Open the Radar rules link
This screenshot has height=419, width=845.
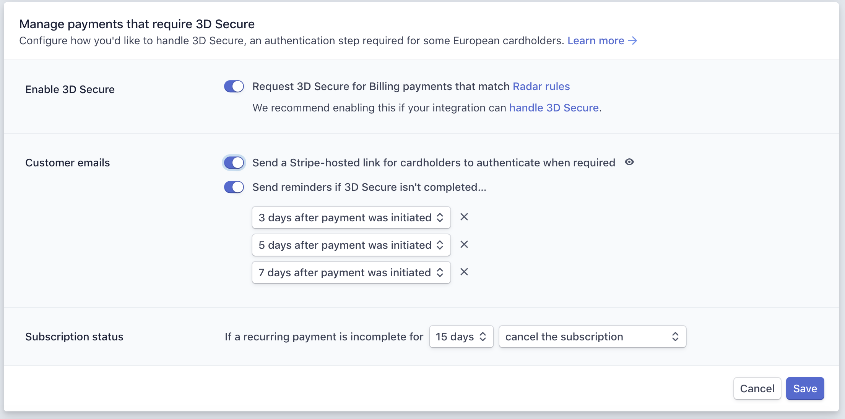pyautogui.click(x=541, y=87)
